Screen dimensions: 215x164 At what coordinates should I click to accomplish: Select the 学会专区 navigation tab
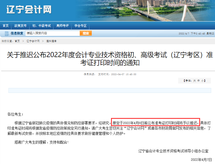tap(81, 26)
